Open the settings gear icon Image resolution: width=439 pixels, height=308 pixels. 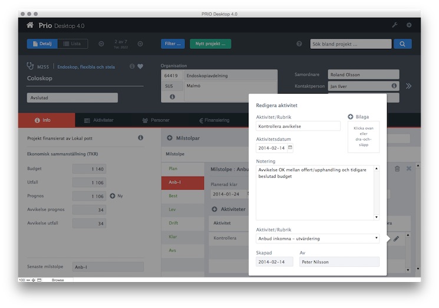409,25
